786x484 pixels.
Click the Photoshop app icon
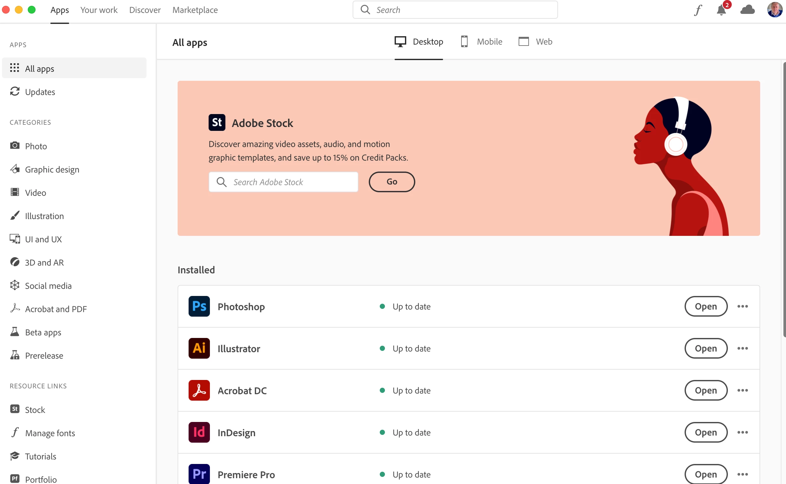pyautogui.click(x=199, y=306)
